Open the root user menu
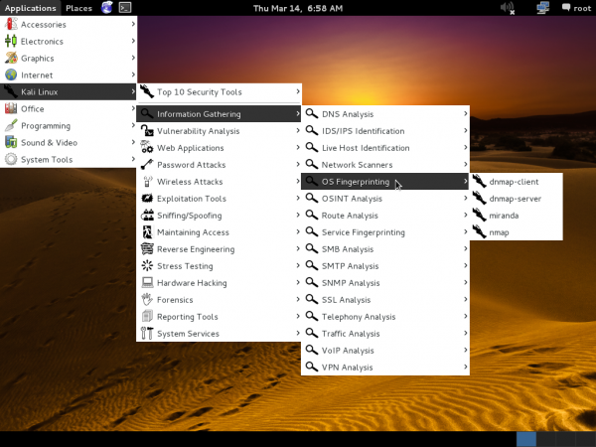This screenshot has width=596, height=447. coord(576,8)
